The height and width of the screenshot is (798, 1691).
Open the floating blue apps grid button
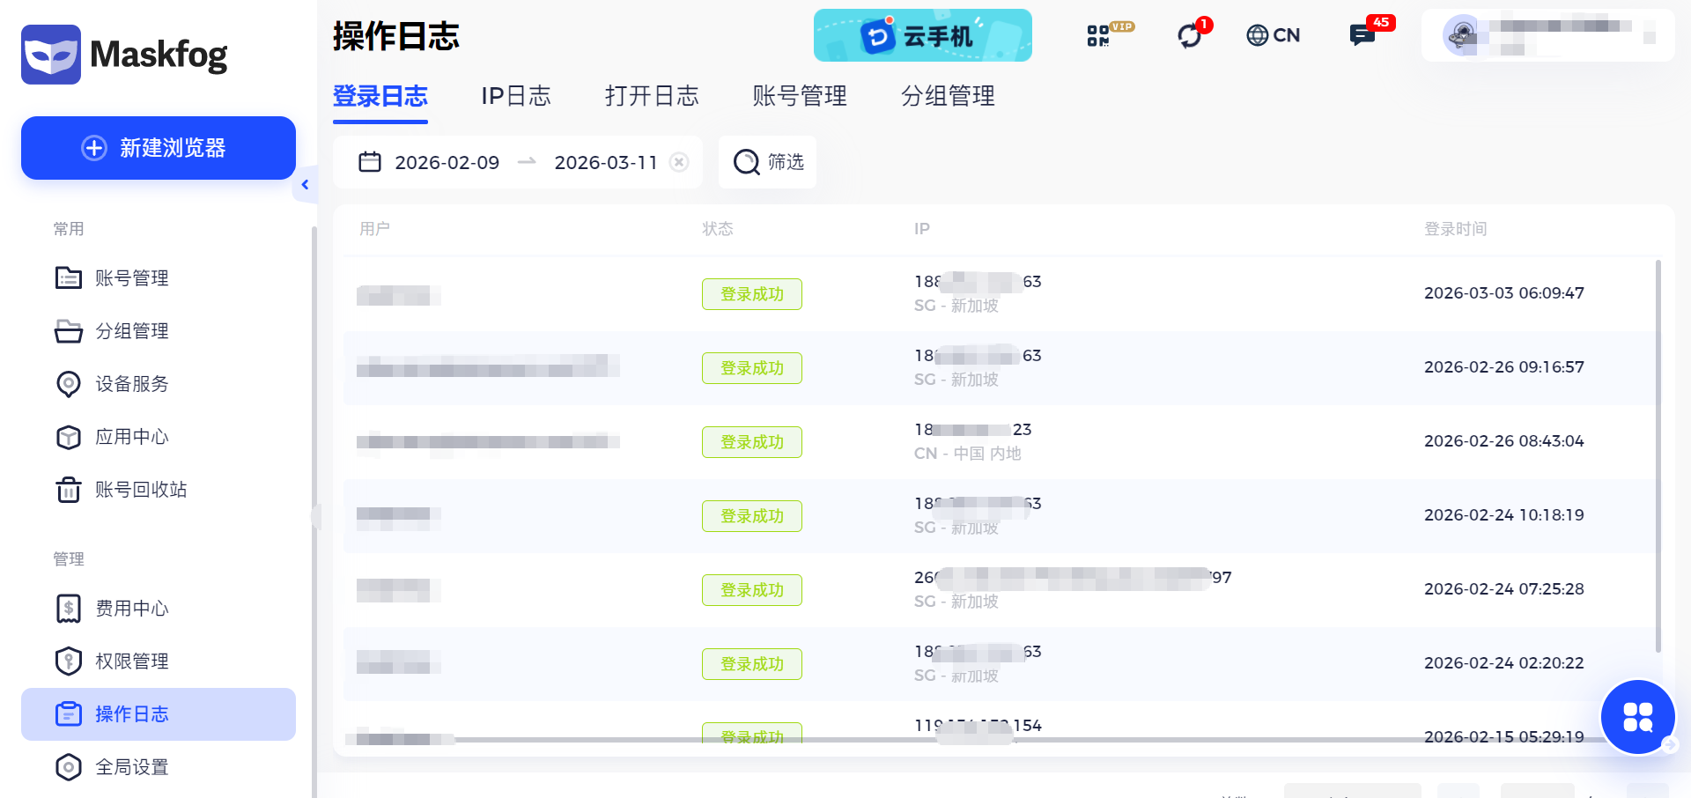tap(1638, 717)
